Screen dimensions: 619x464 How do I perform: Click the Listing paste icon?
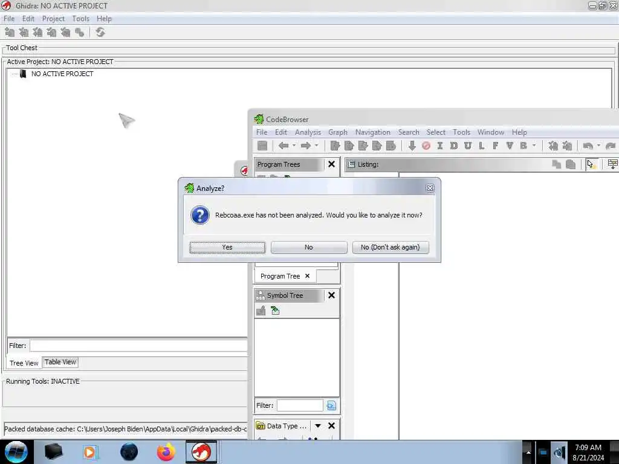click(571, 164)
